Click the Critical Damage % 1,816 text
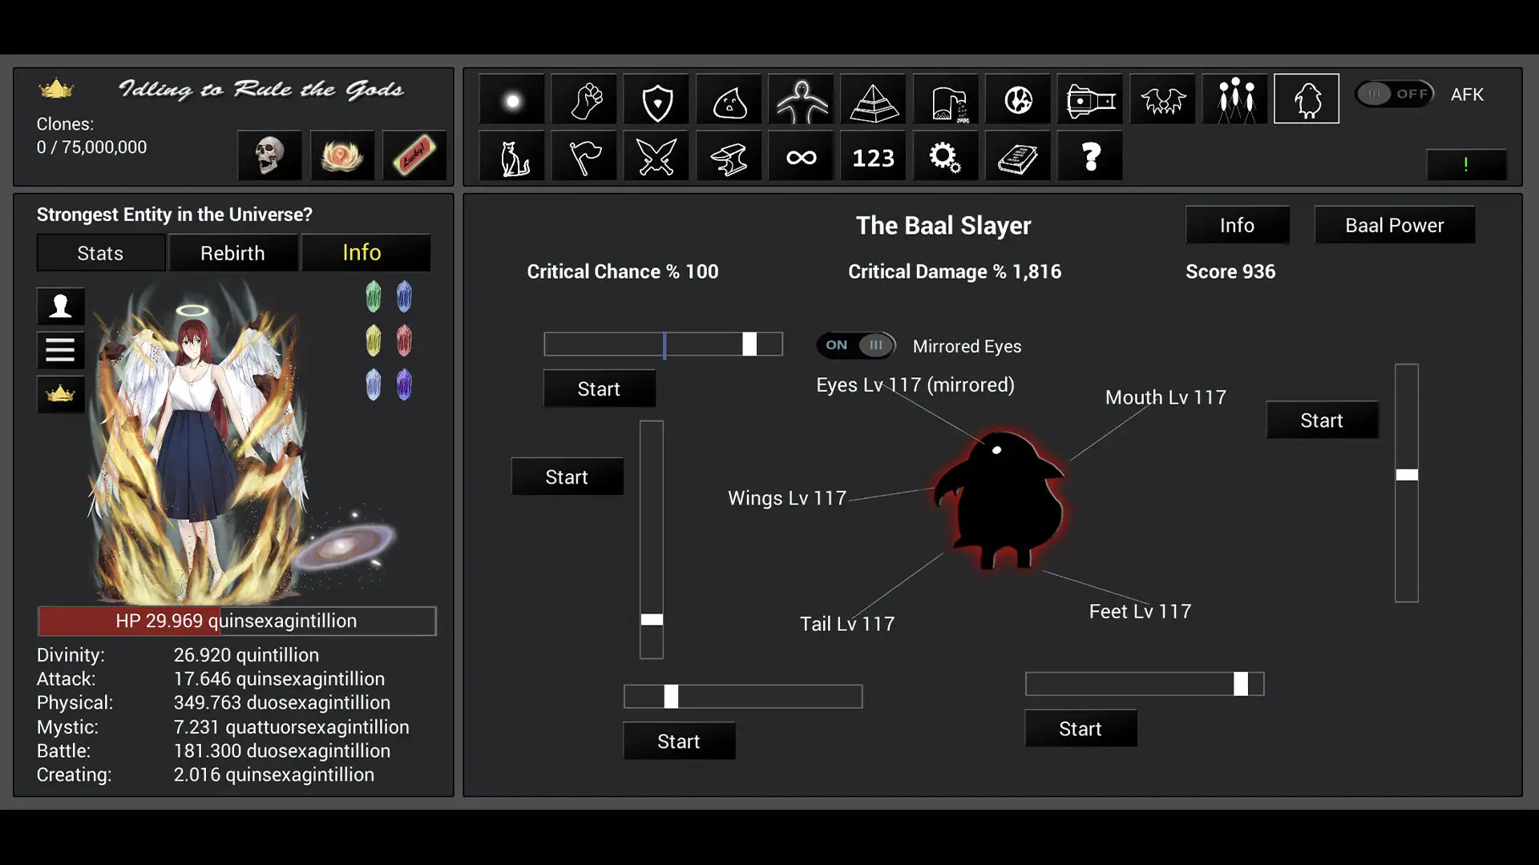Screen dimensions: 1539x865 pyautogui.click(x=954, y=272)
